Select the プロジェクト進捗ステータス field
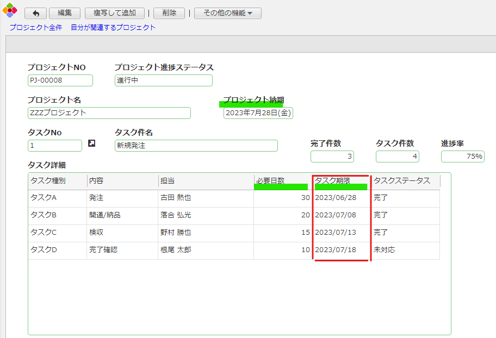496x338 pixels. pyautogui.click(x=163, y=80)
